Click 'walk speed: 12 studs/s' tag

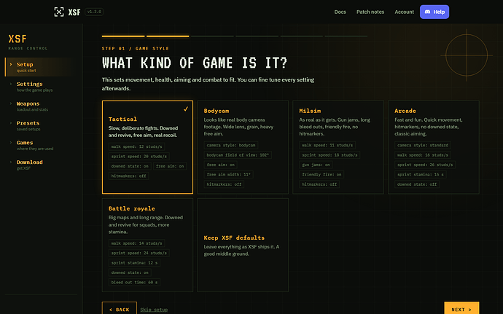point(136,146)
